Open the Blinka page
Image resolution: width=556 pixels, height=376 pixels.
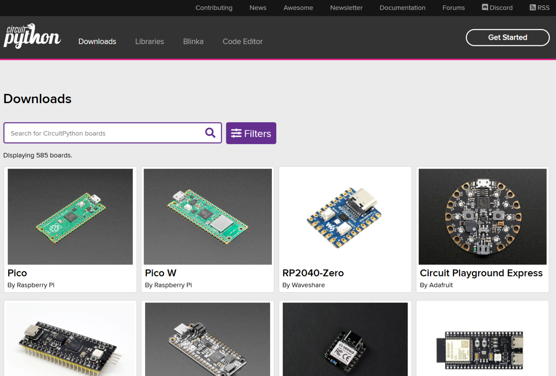pyautogui.click(x=193, y=41)
